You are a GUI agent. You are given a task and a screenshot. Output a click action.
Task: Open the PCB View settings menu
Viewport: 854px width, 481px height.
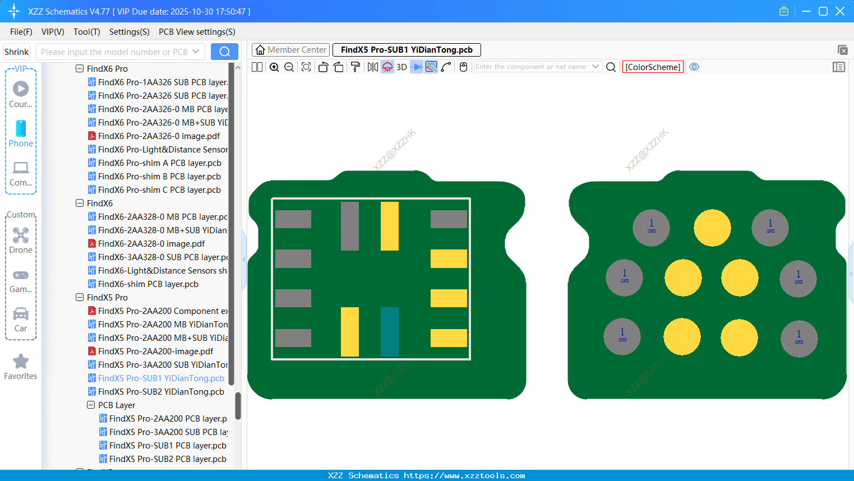[x=197, y=32]
